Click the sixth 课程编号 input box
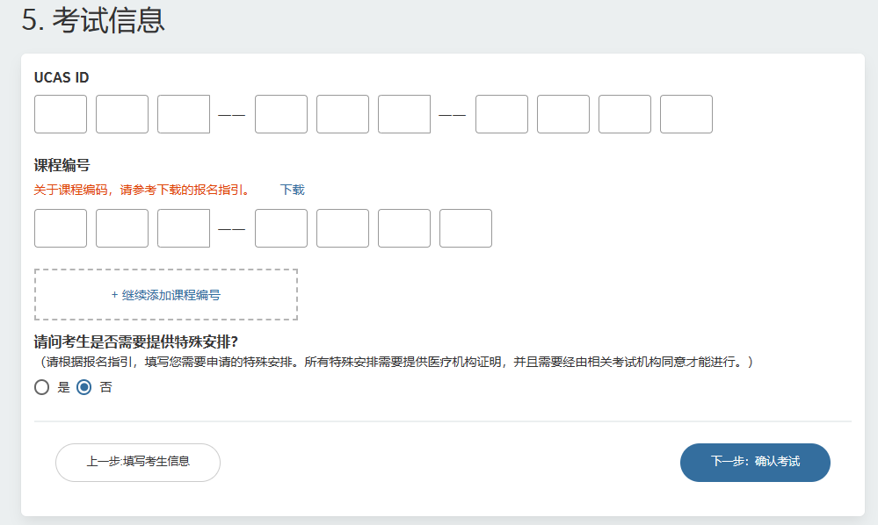Viewport: 878px width, 525px height. point(403,228)
